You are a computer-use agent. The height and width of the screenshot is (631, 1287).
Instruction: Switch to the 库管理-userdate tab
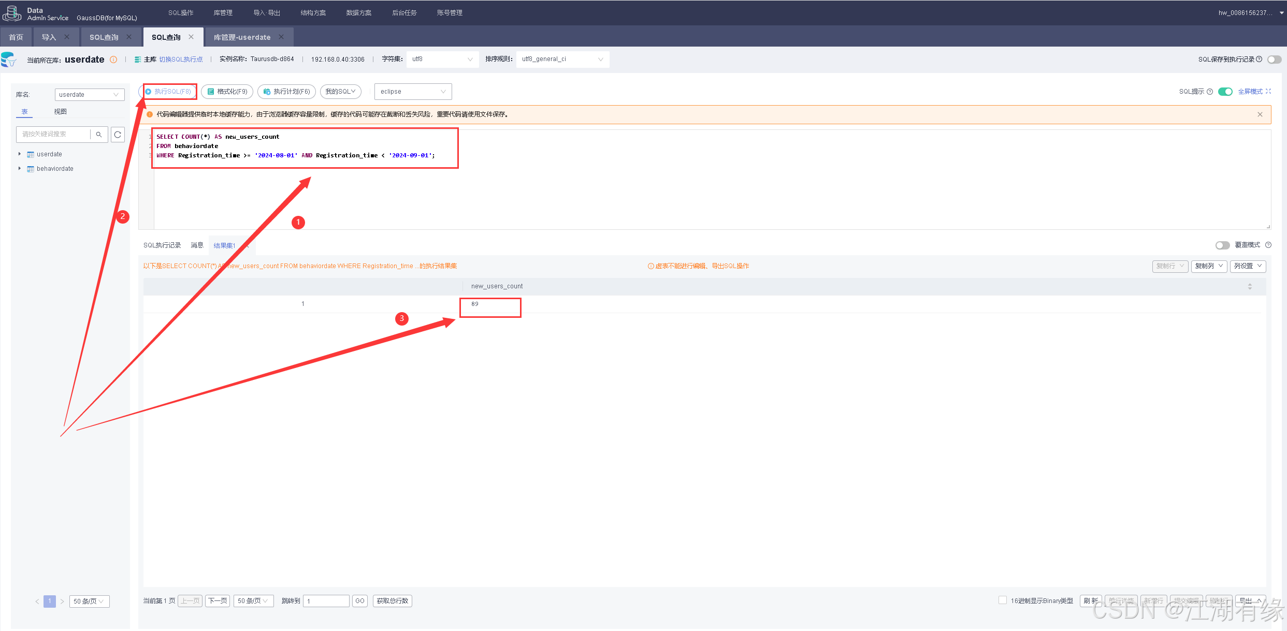click(242, 37)
